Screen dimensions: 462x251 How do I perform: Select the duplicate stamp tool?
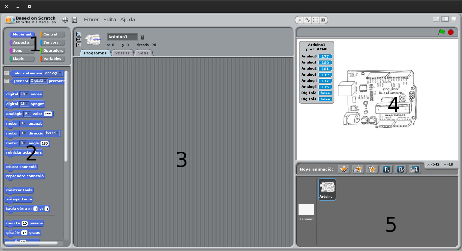pos(300,20)
